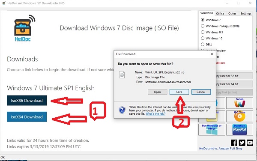257x161 pixels.
Task: Open the Twitter icon
Action: [242, 143]
